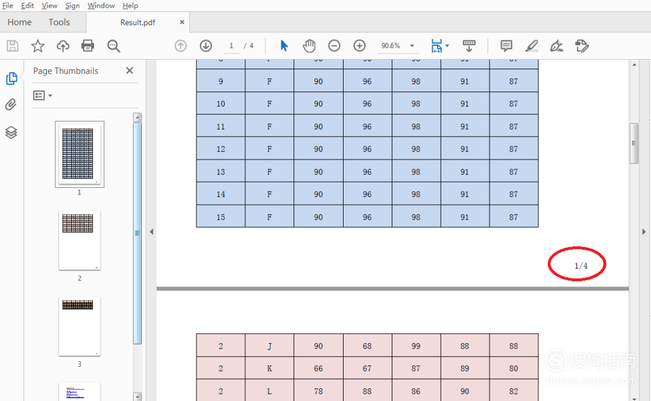Click the cloud upload icon

[63, 46]
